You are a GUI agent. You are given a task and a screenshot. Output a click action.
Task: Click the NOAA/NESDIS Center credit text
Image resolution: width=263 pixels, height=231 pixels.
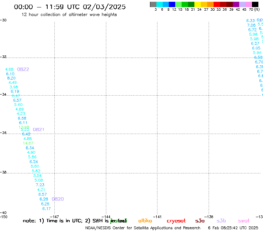point(143,228)
